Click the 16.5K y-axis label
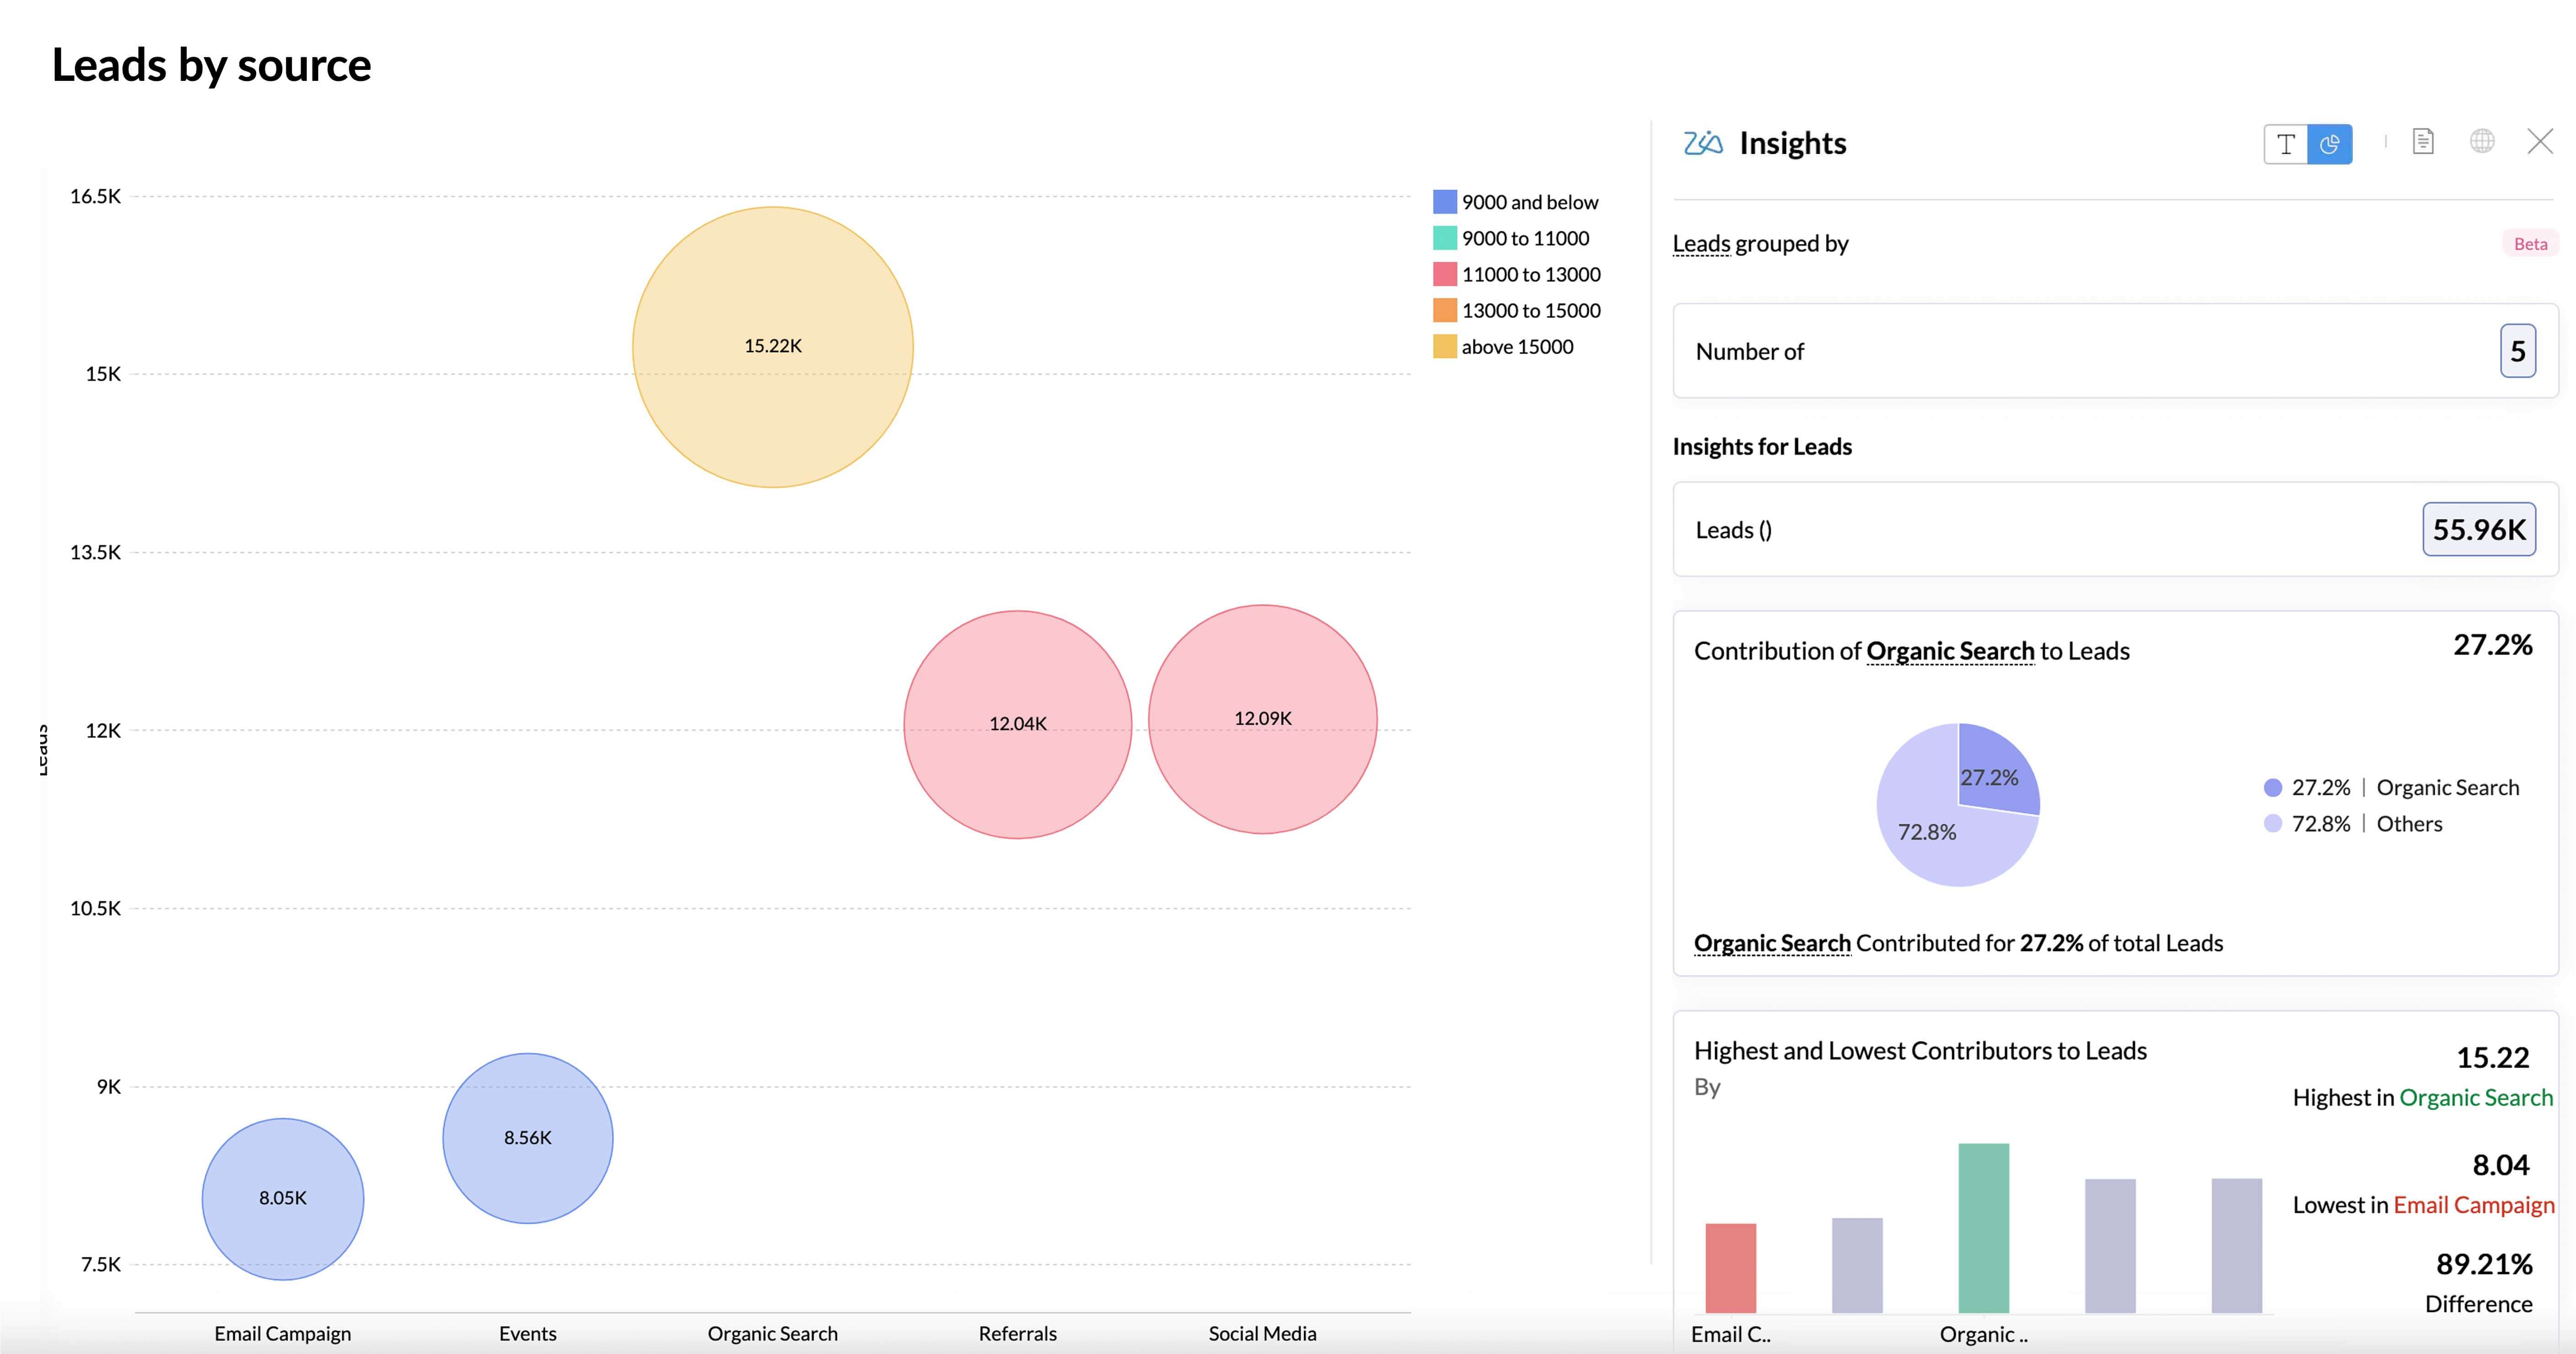 (95, 196)
